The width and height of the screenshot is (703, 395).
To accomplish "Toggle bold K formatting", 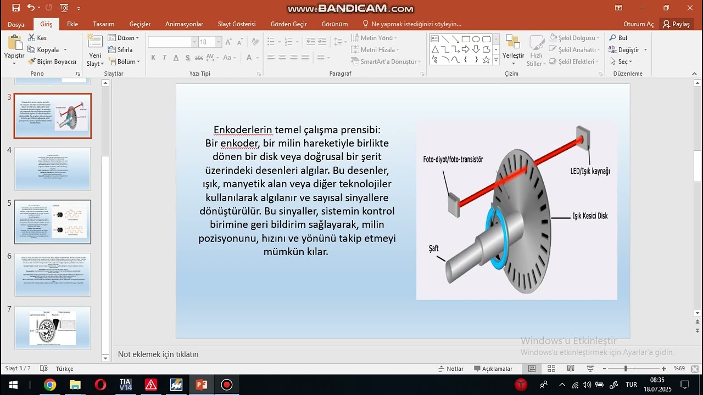I will coord(153,58).
